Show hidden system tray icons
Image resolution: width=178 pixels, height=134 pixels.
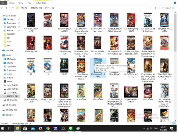click(144, 128)
